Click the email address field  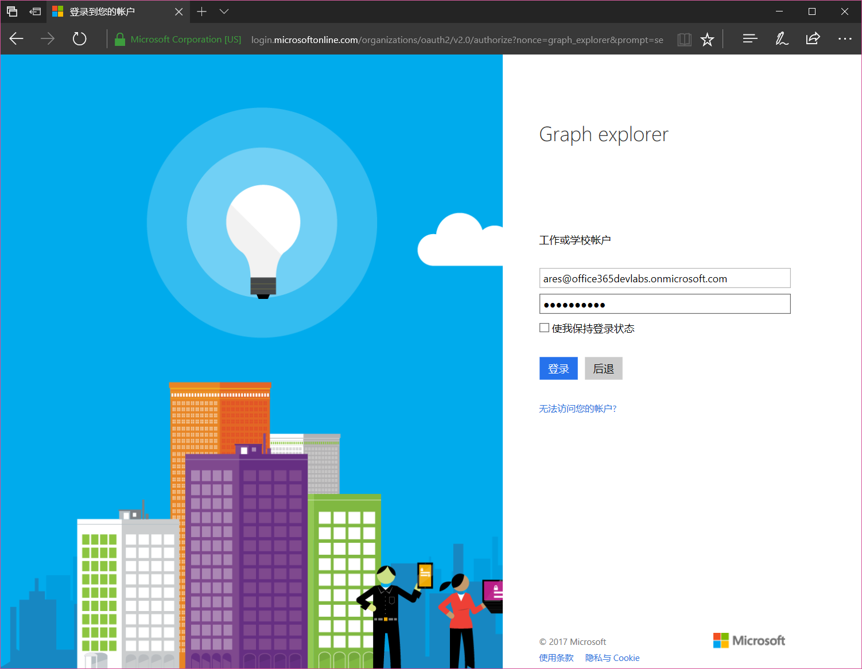(665, 278)
